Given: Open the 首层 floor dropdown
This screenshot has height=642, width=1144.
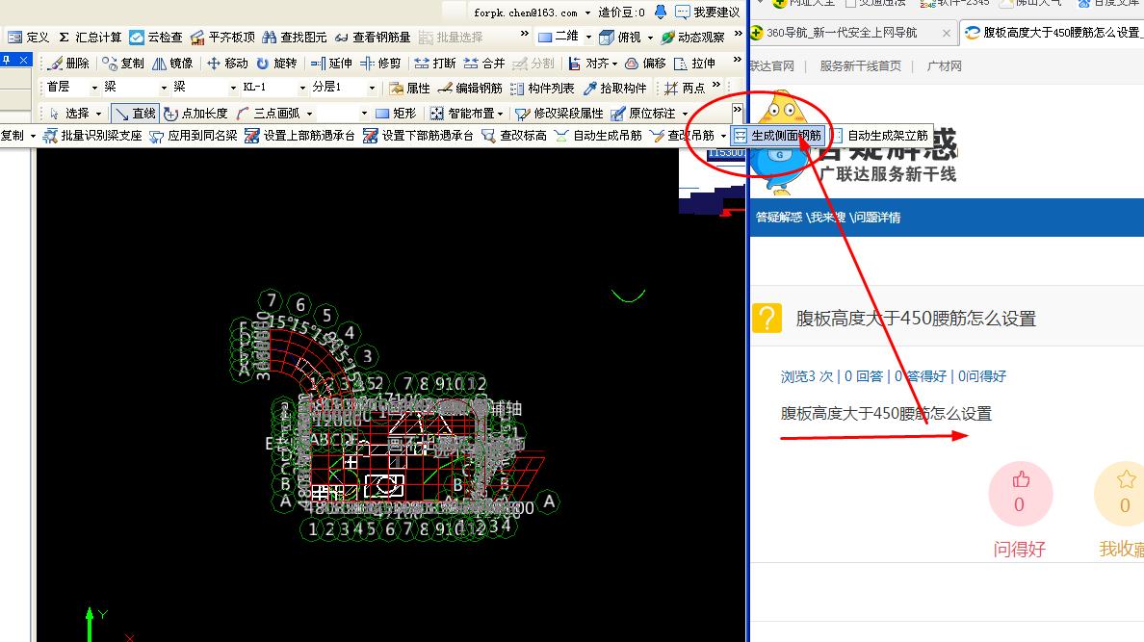Looking at the screenshot, I should 93,88.
